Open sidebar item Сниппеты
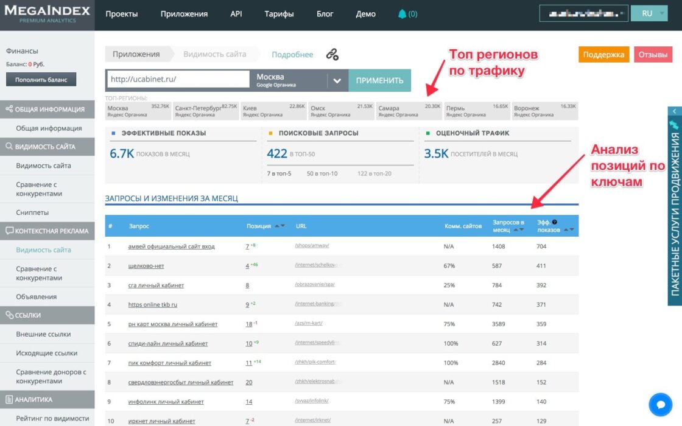Screen dimensions: 682x426 (x=32, y=212)
